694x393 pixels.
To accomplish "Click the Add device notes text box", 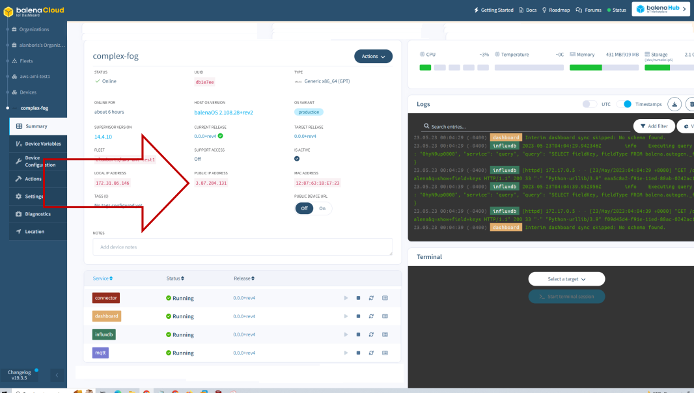I will (x=242, y=247).
